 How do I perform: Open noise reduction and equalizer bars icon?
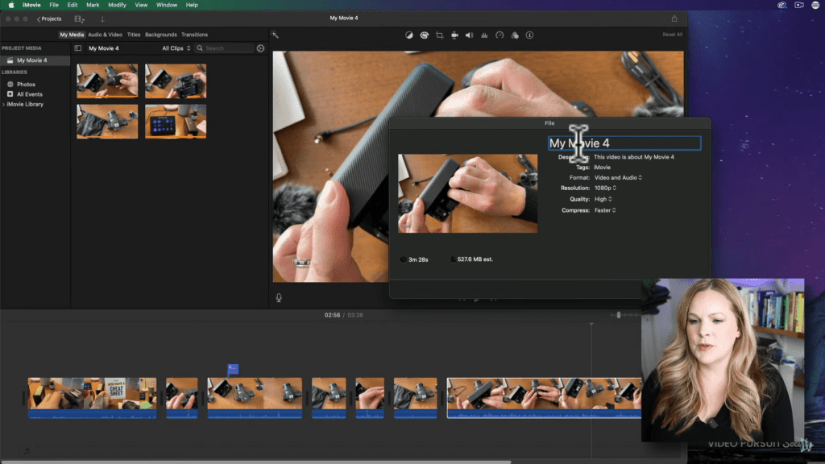(x=484, y=35)
